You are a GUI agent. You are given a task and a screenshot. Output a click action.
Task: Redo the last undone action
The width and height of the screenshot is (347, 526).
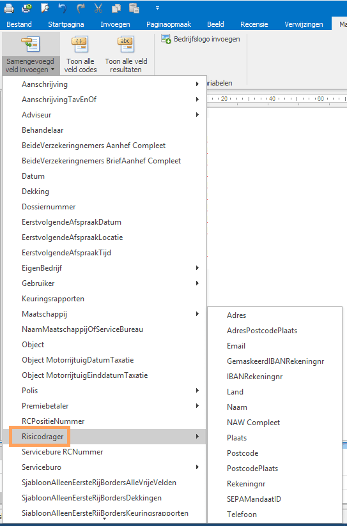coord(81,8)
